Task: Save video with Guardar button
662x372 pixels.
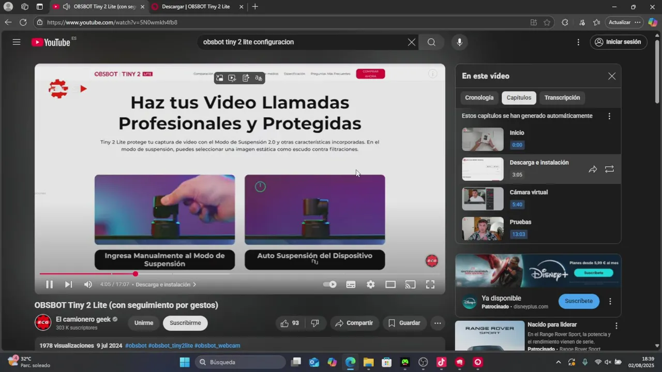Action: [404, 323]
